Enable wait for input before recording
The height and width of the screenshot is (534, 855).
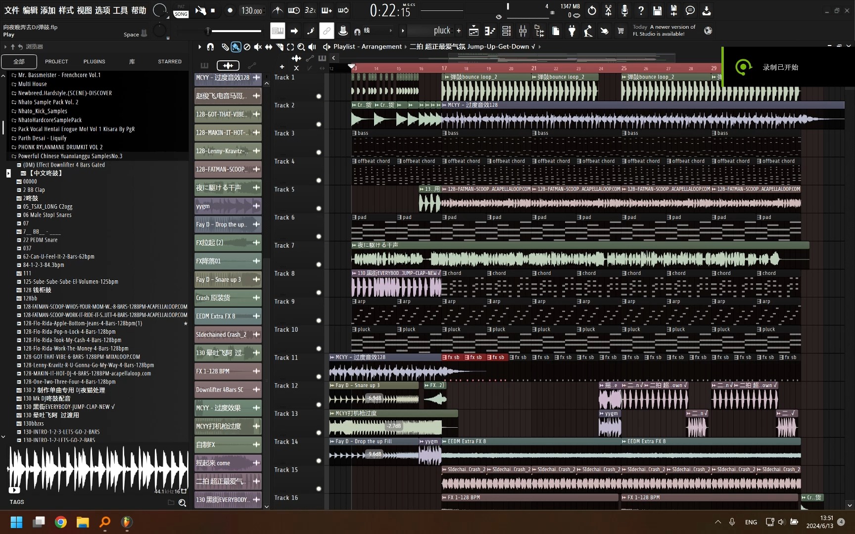tap(294, 10)
